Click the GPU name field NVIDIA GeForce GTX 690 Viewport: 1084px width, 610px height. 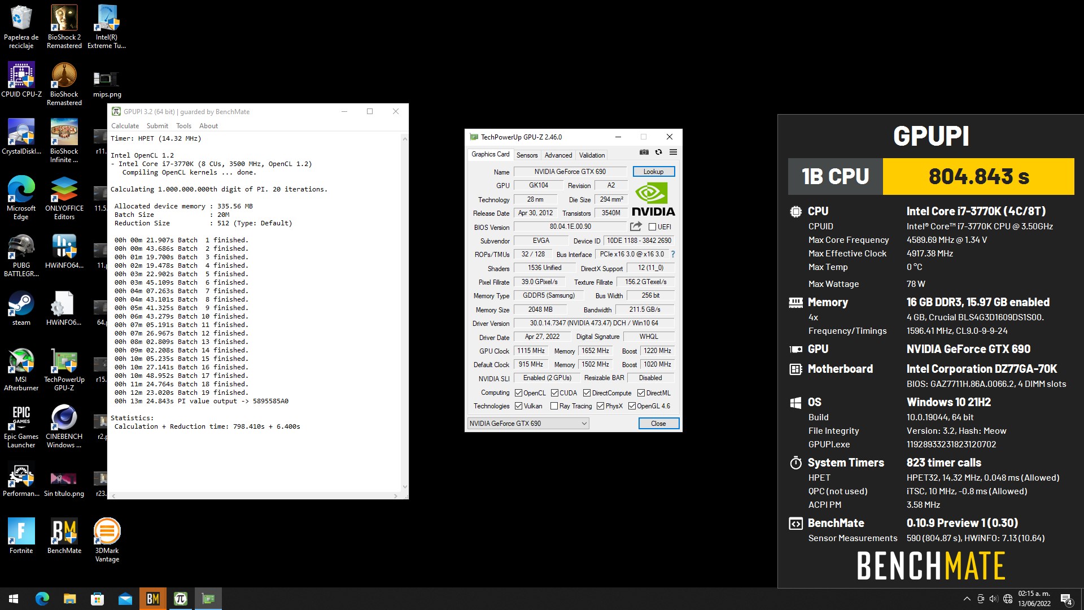570,172
